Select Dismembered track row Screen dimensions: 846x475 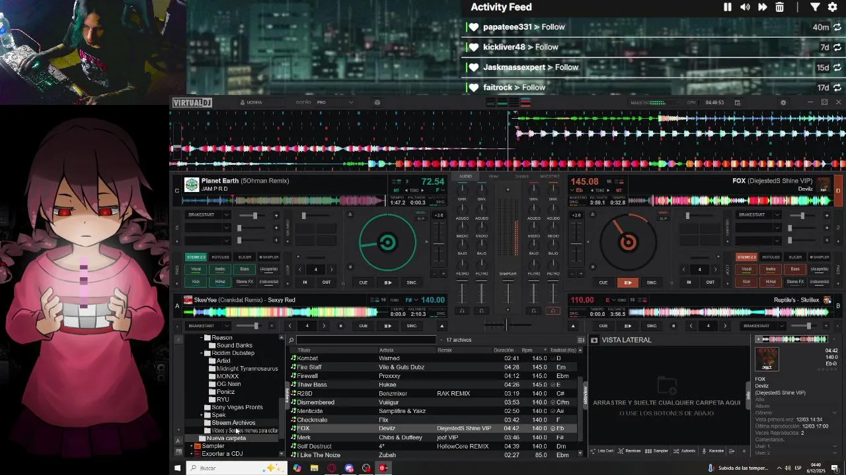click(x=434, y=402)
